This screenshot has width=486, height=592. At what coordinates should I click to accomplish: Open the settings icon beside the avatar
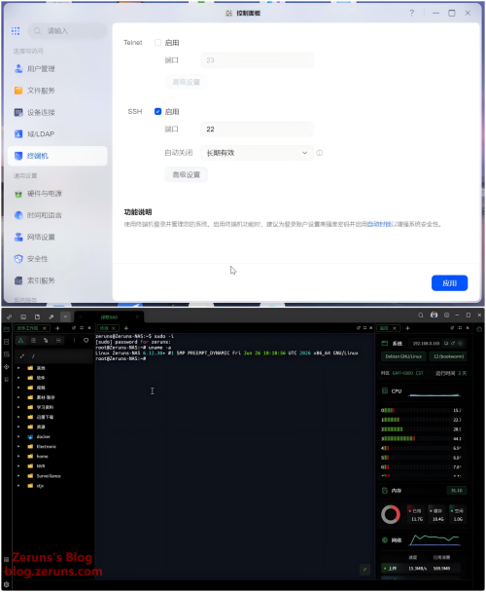click(x=446, y=314)
